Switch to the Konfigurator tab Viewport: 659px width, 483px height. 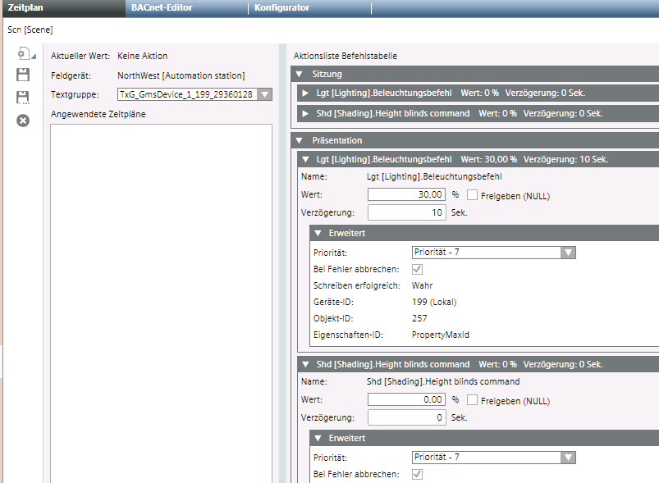coord(281,7)
